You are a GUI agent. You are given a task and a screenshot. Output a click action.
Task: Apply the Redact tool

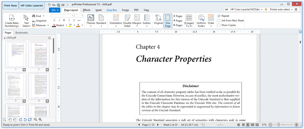click(x=58, y=25)
